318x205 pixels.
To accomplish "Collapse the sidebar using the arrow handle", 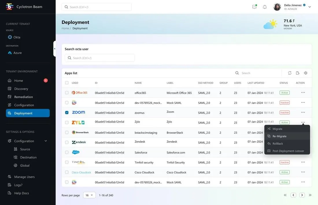I will (55, 49).
